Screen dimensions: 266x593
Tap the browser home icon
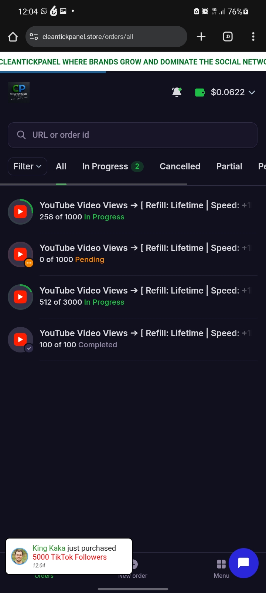[13, 37]
